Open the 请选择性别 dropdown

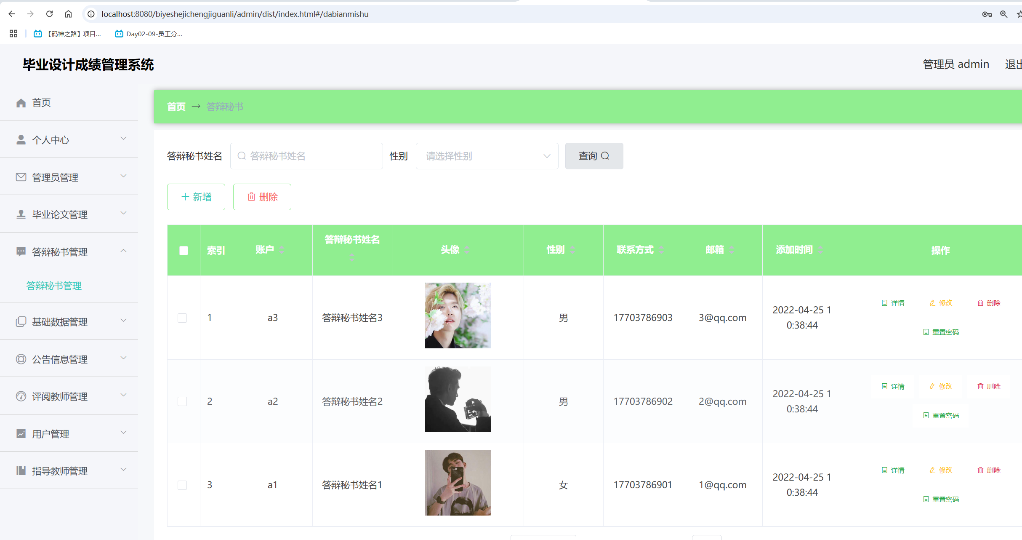click(x=487, y=156)
